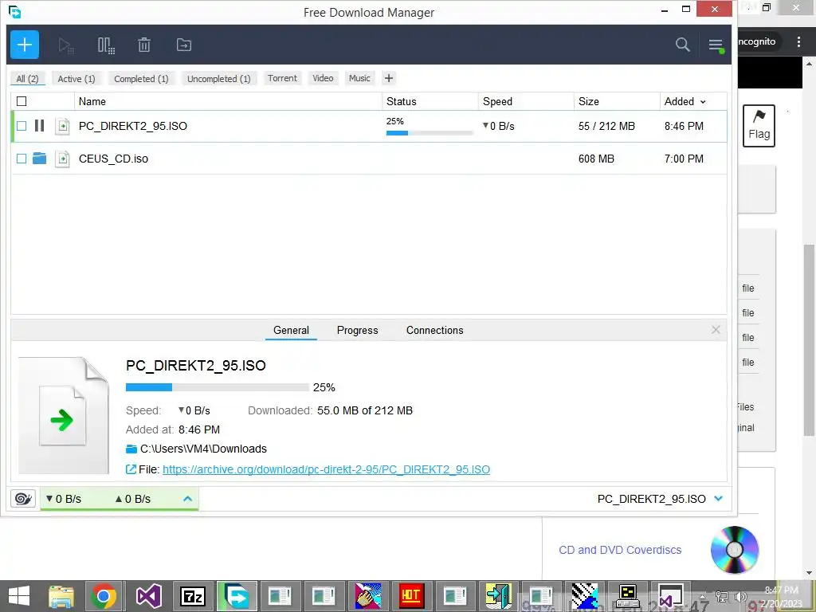816x612 pixels.
Task: Open File Explorer from taskbar
Action: coord(61,596)
